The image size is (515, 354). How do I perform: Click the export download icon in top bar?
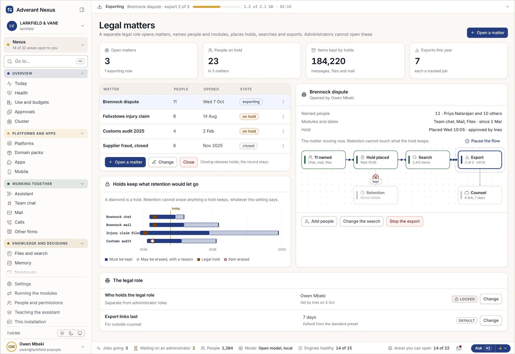pyautogui.click(x=100, y=7)
